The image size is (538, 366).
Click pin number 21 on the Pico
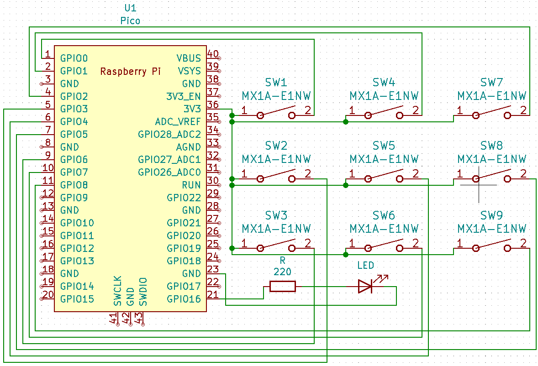point(213,294)
